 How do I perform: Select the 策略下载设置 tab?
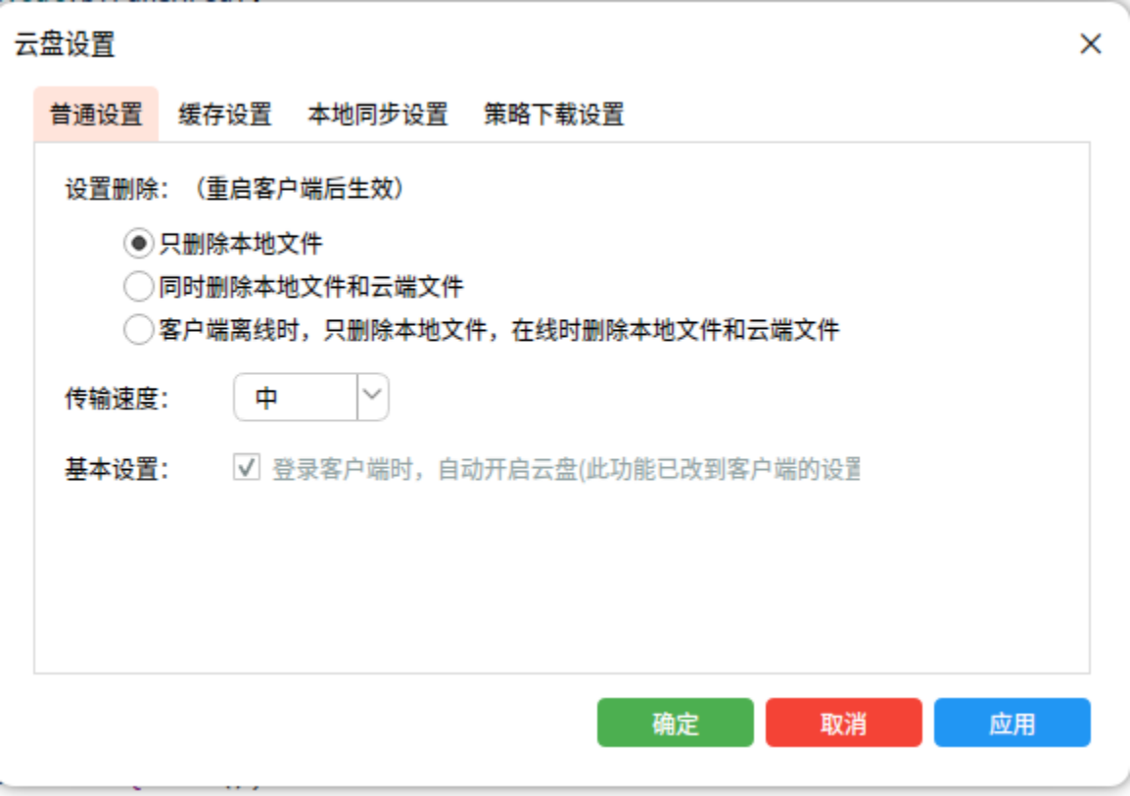click(553, 115)
